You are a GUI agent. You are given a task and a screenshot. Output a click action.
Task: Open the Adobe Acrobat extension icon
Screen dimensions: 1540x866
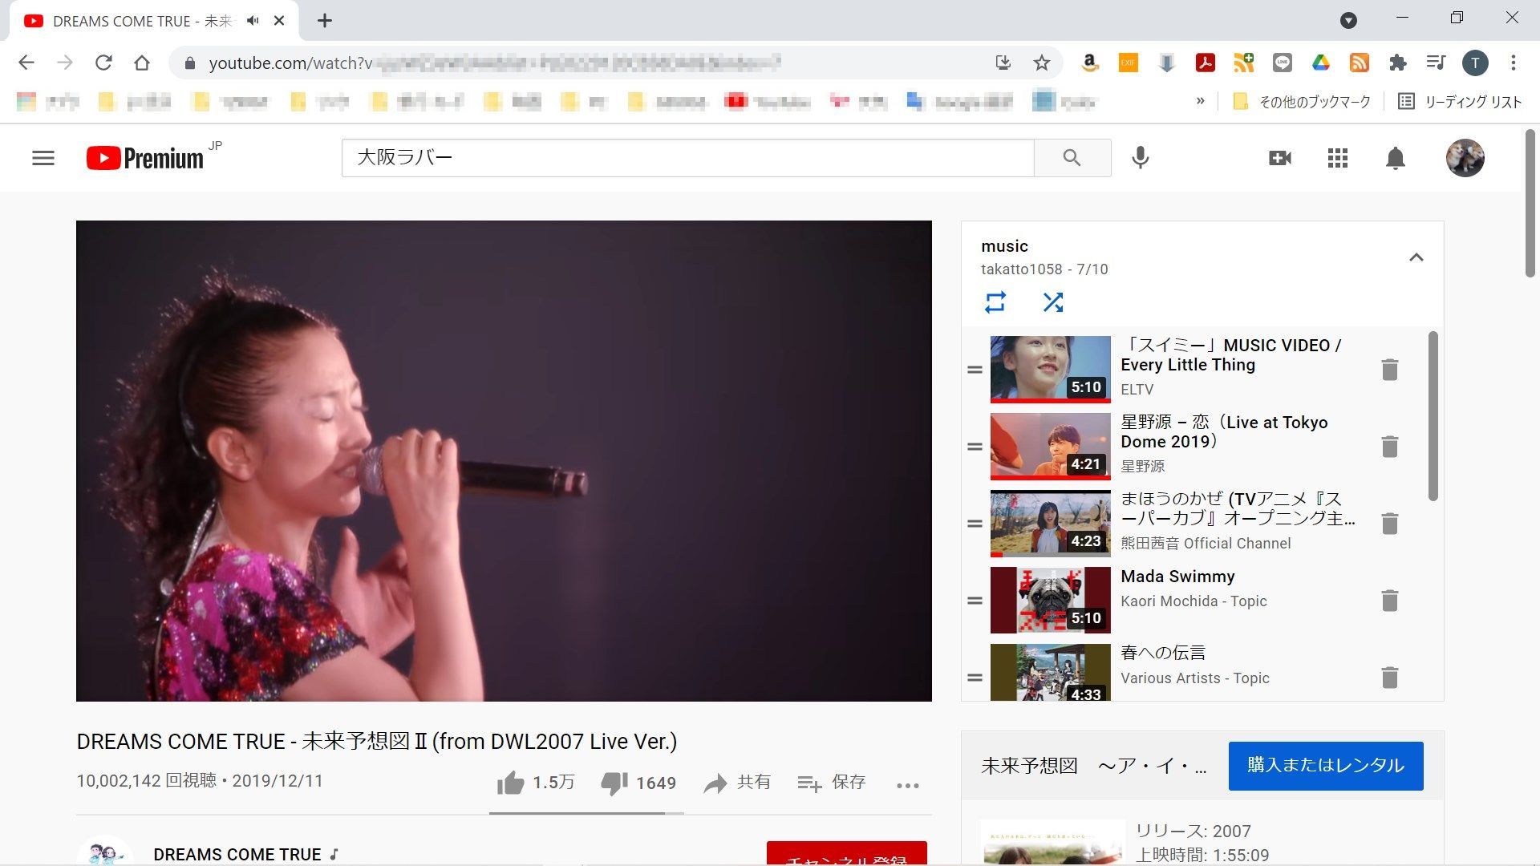(1205, 63)
